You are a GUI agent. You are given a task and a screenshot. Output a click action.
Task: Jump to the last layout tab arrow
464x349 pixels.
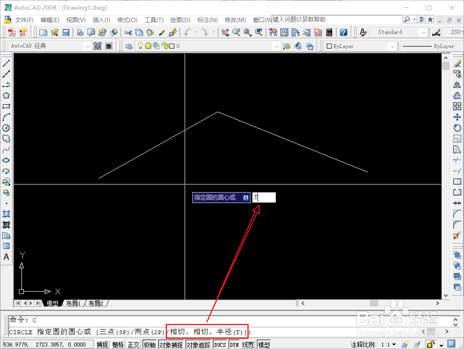pos(38,303)
